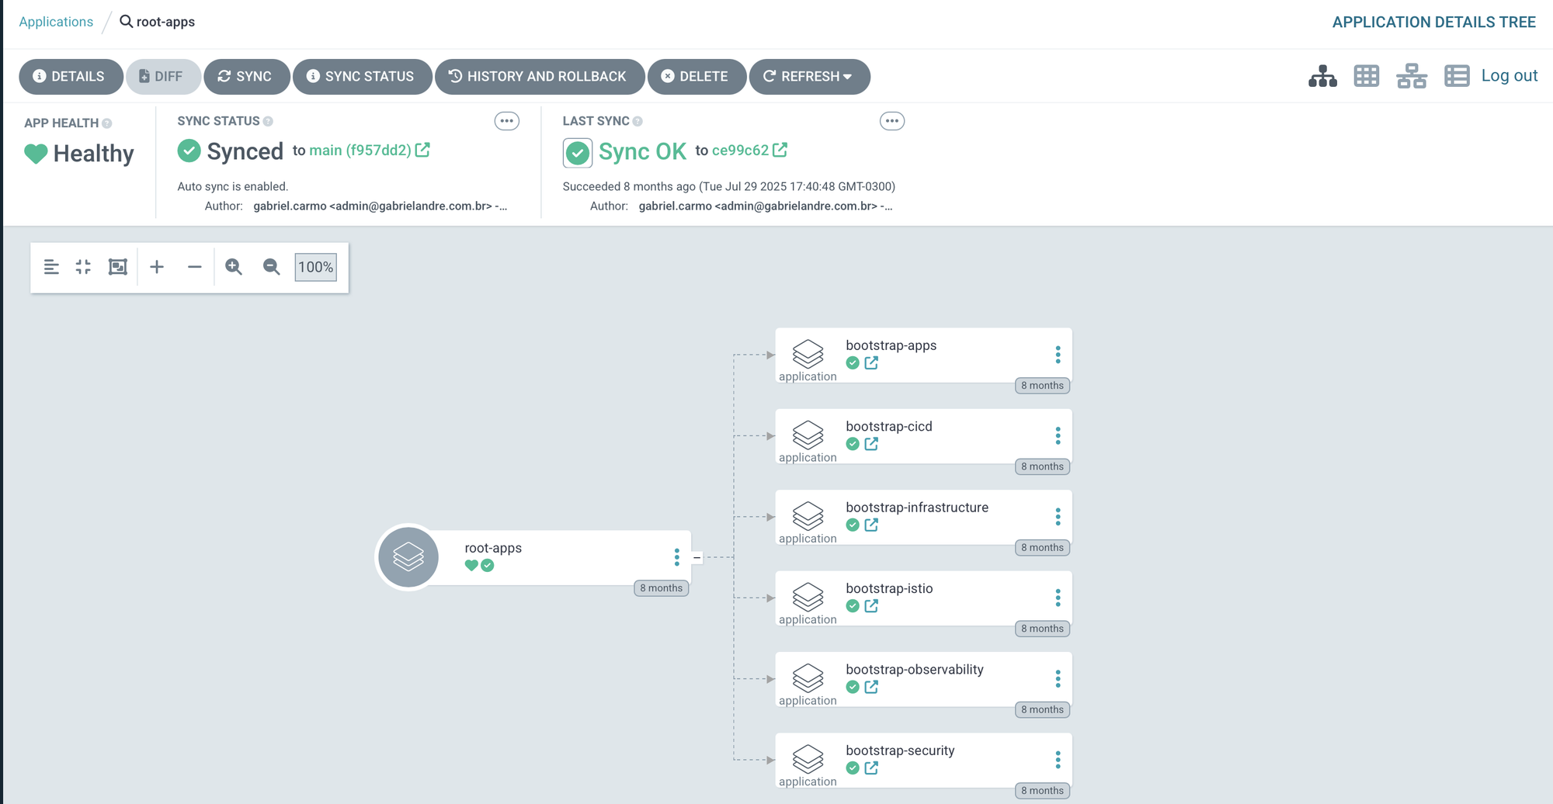
Task: Open main (f957dd2) revision link
Action: click(360, 151)
